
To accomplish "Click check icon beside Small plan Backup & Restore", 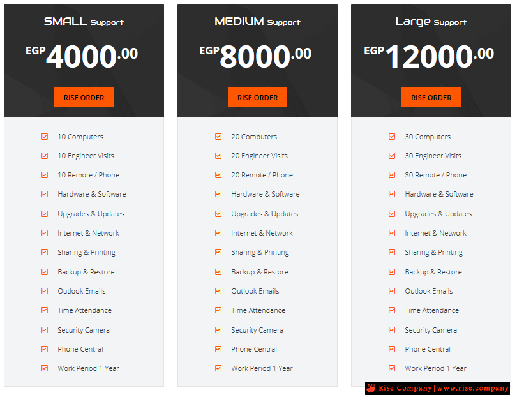I will tap(45, 272).
